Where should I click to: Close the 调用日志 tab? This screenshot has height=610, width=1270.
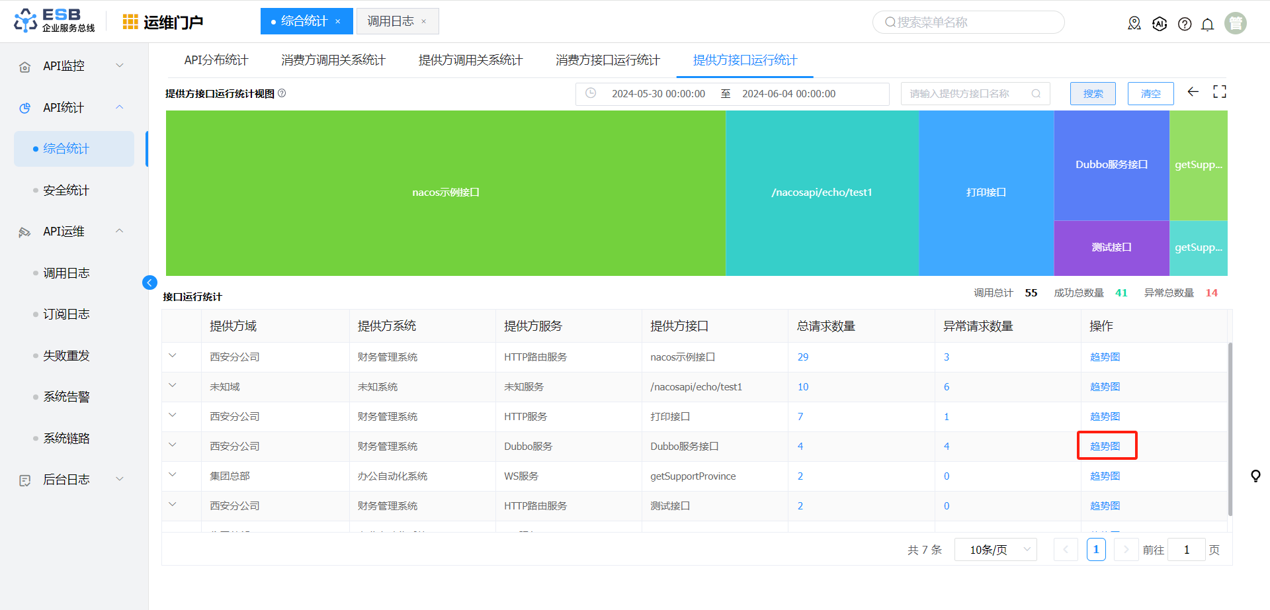pos(424,22)
